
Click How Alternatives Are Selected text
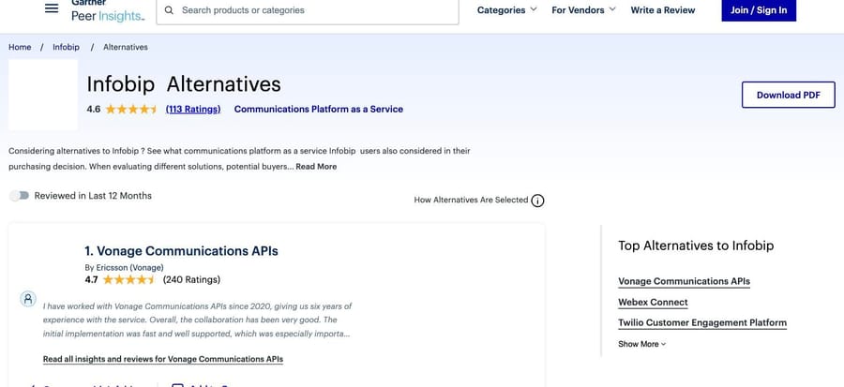point(471,200)
